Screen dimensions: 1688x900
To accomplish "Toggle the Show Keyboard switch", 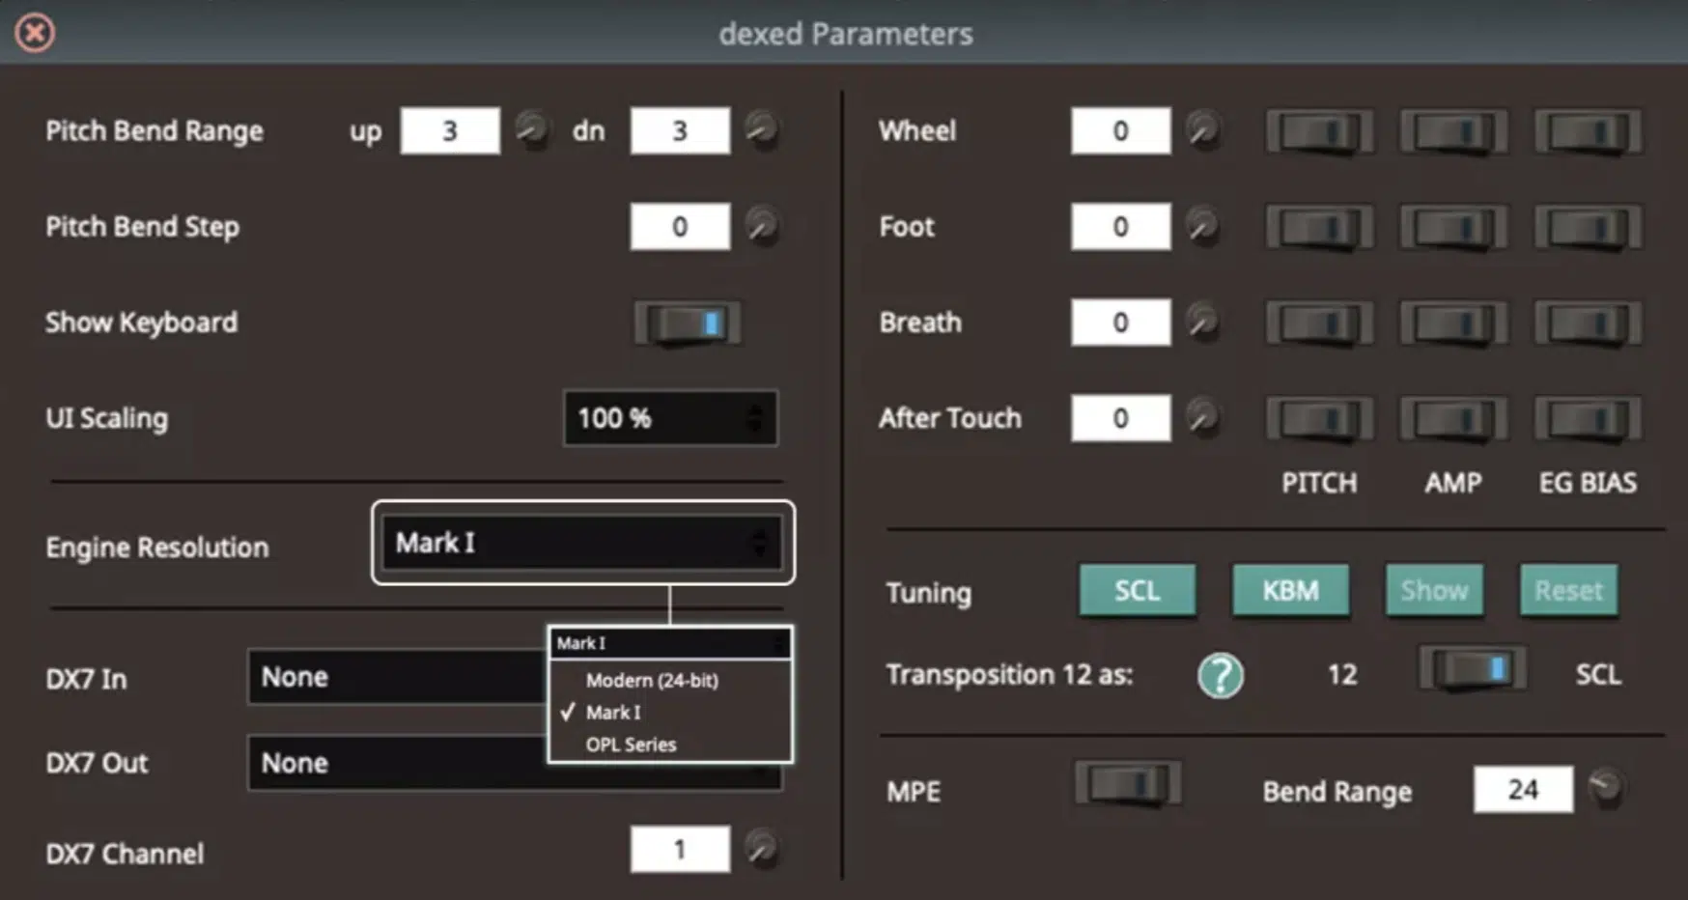I will [687, 323].
